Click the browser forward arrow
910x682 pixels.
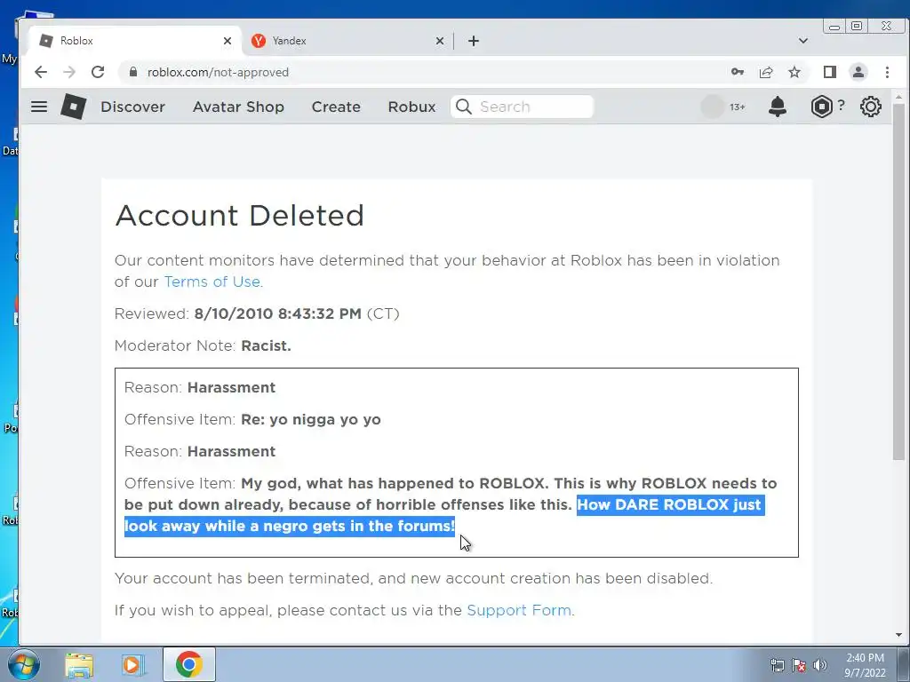point(69,72)
